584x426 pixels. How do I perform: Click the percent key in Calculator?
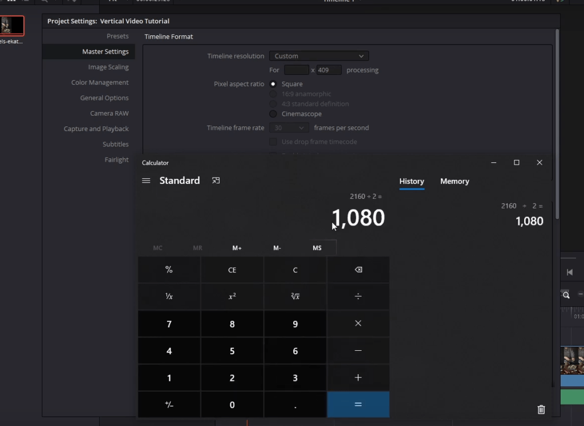point(169,270)
